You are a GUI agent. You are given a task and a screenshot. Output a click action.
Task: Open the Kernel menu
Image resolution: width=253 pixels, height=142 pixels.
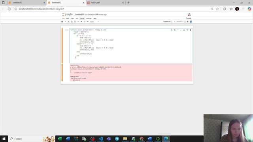click(x=82, y=19)
